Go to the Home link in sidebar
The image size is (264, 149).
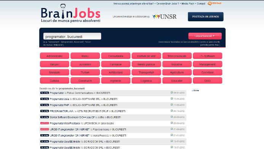[x=196, y=90]
